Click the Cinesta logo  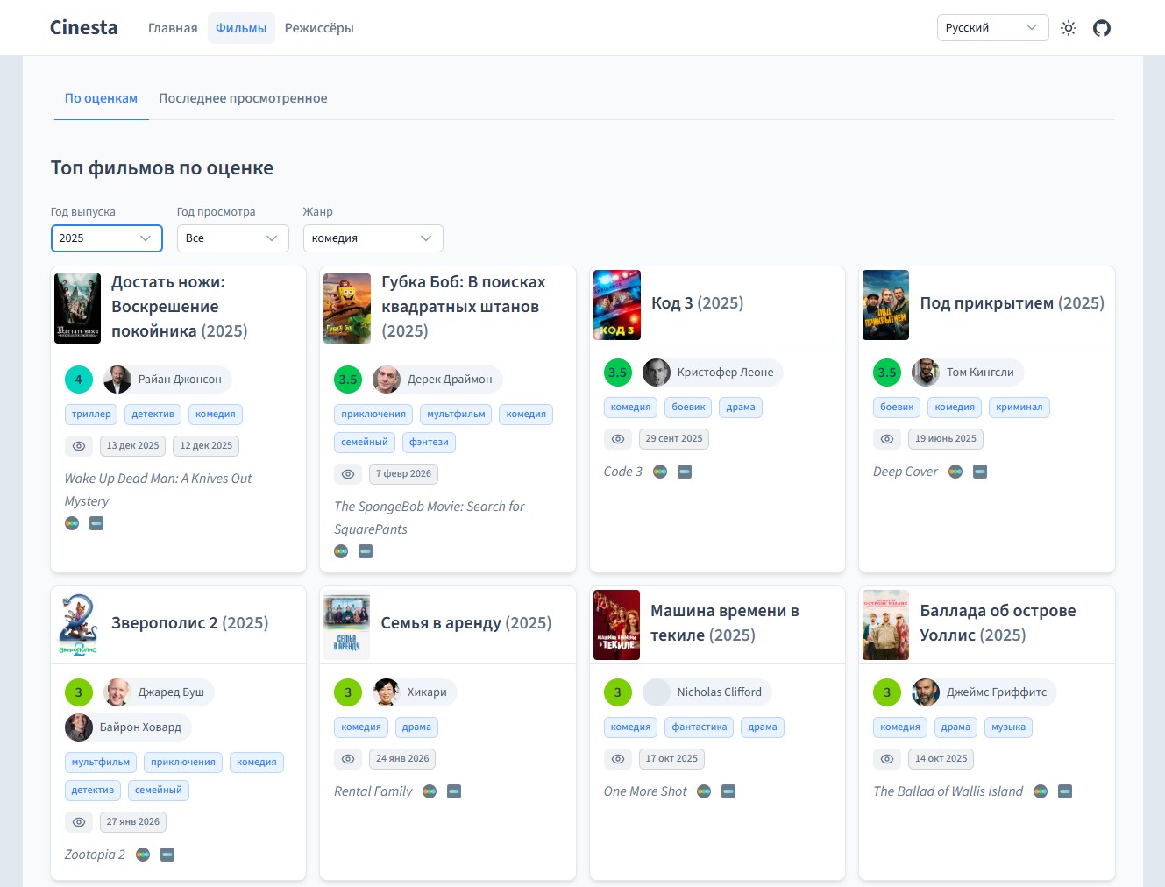(84, 28)
